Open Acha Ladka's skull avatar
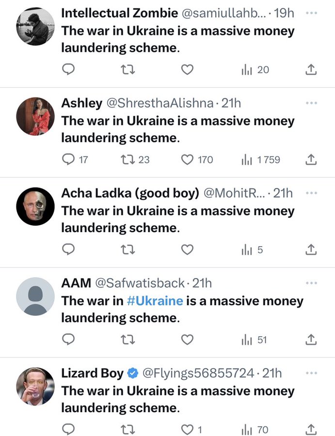Image resolution: width=335 pixels, height=436 pixels. 35,206
